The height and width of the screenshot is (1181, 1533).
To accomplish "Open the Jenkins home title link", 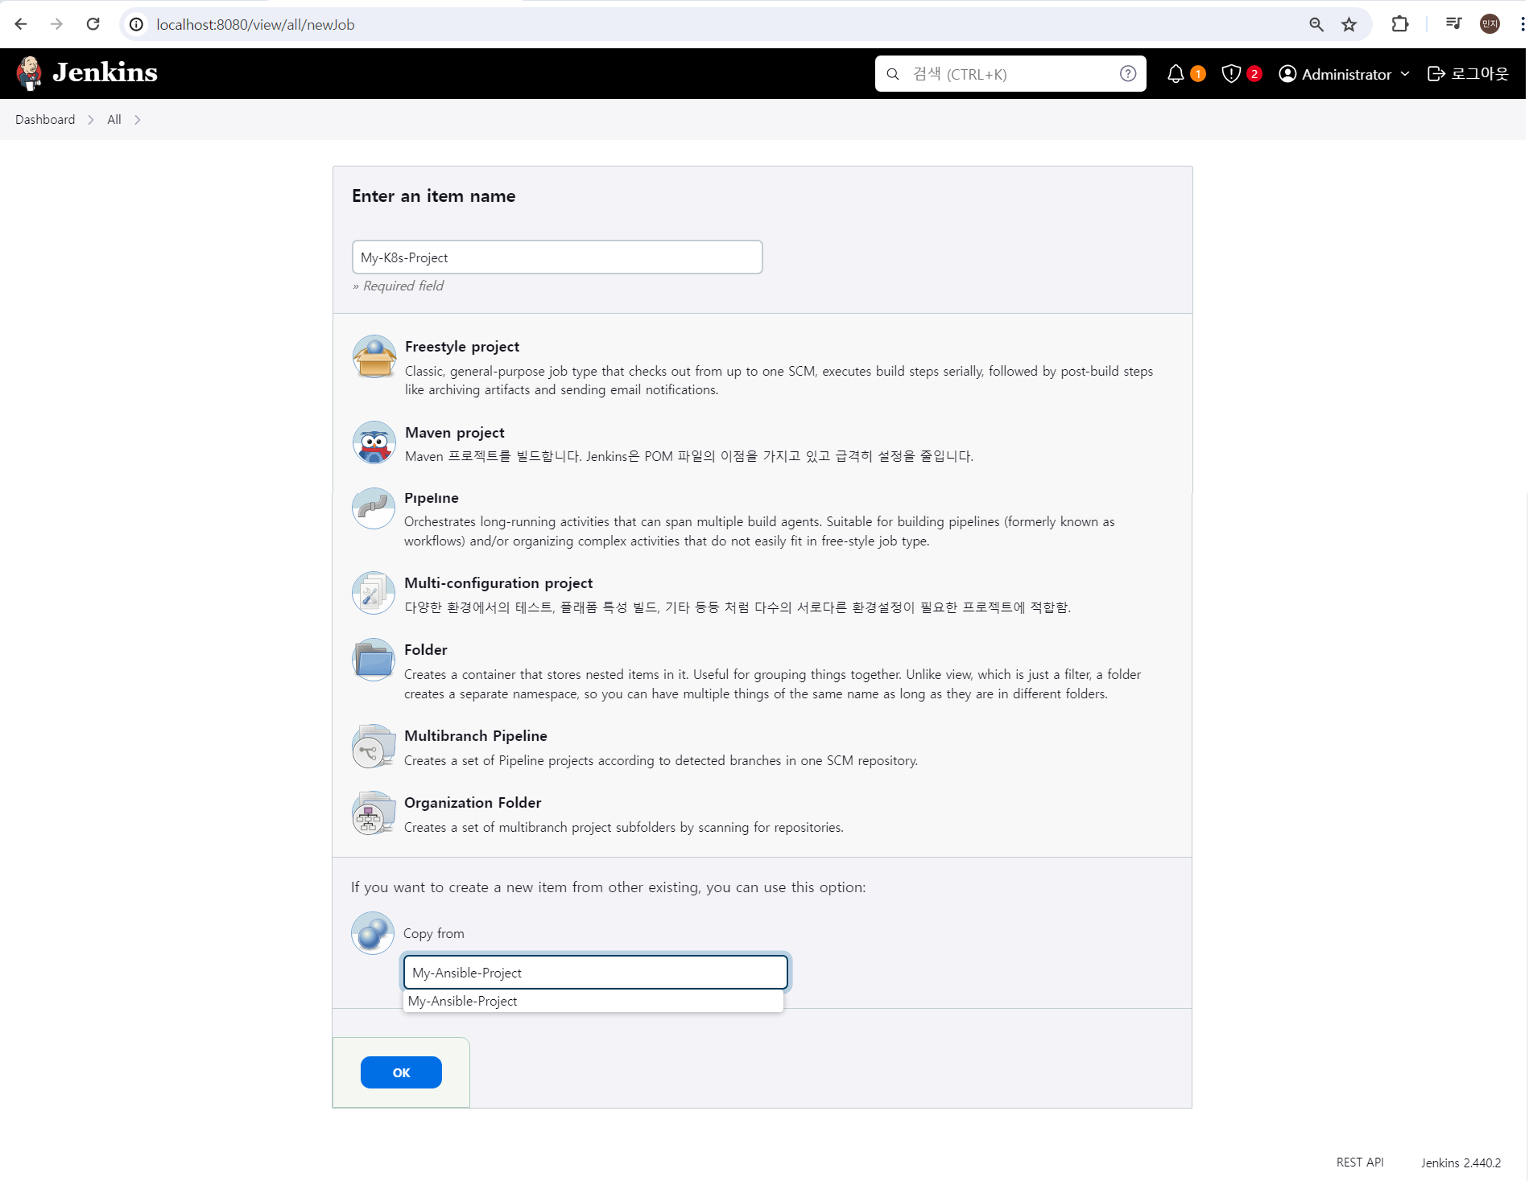I will [x=105, y=72].
